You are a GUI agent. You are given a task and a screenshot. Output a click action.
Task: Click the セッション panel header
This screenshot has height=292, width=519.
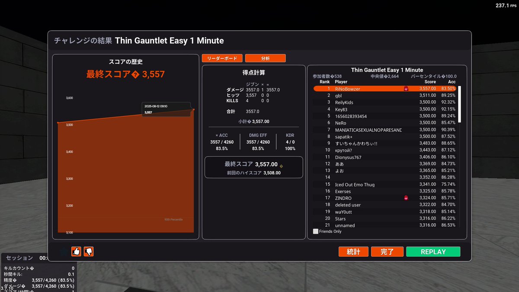[x=19, y=258]
